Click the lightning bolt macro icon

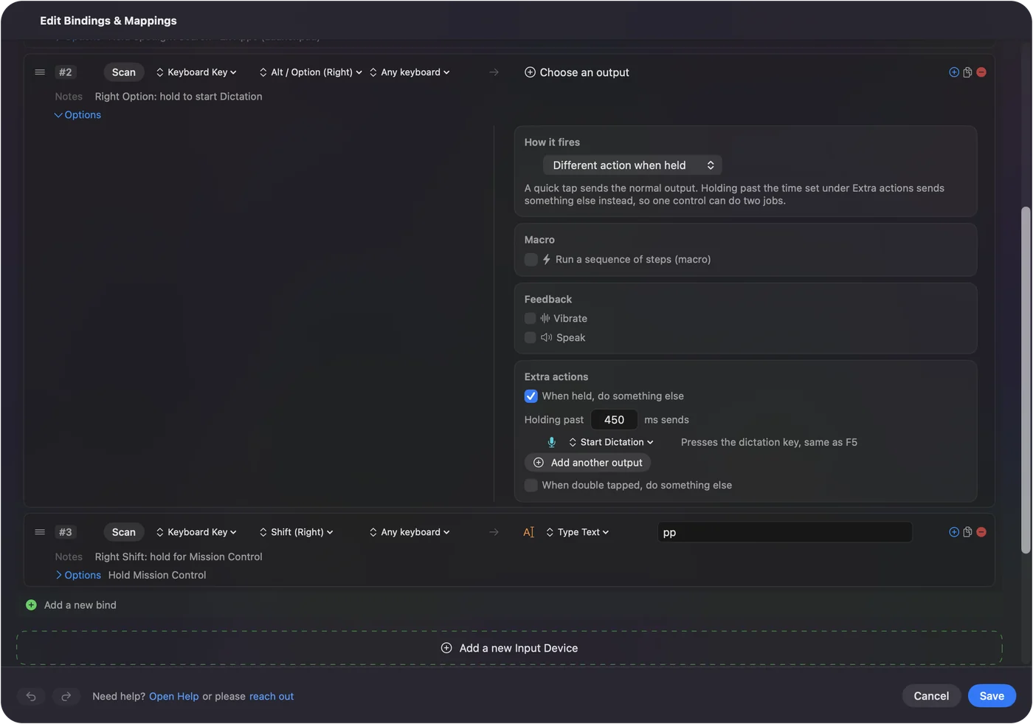pos(547,260)
